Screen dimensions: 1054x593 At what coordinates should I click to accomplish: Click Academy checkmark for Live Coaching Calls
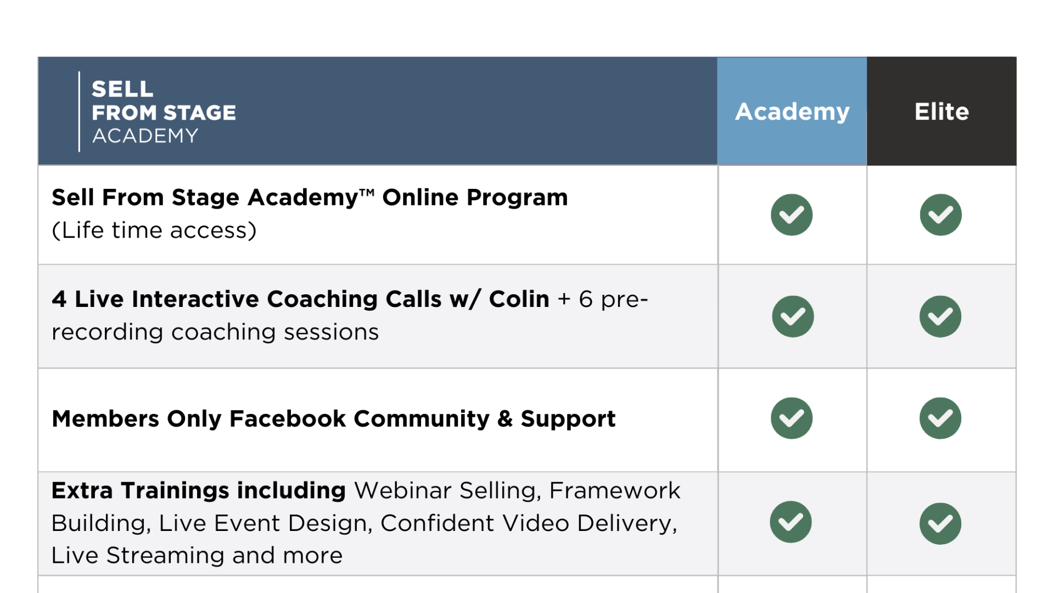click(793, 316)
